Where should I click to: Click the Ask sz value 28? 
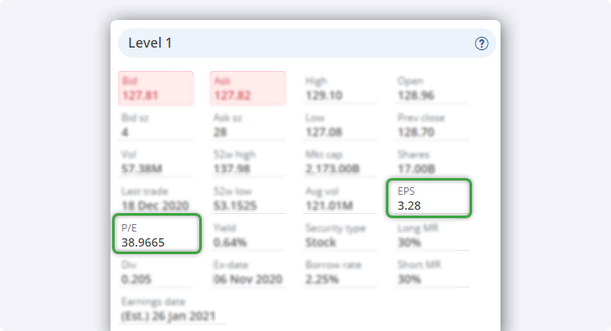coord(220,132)
